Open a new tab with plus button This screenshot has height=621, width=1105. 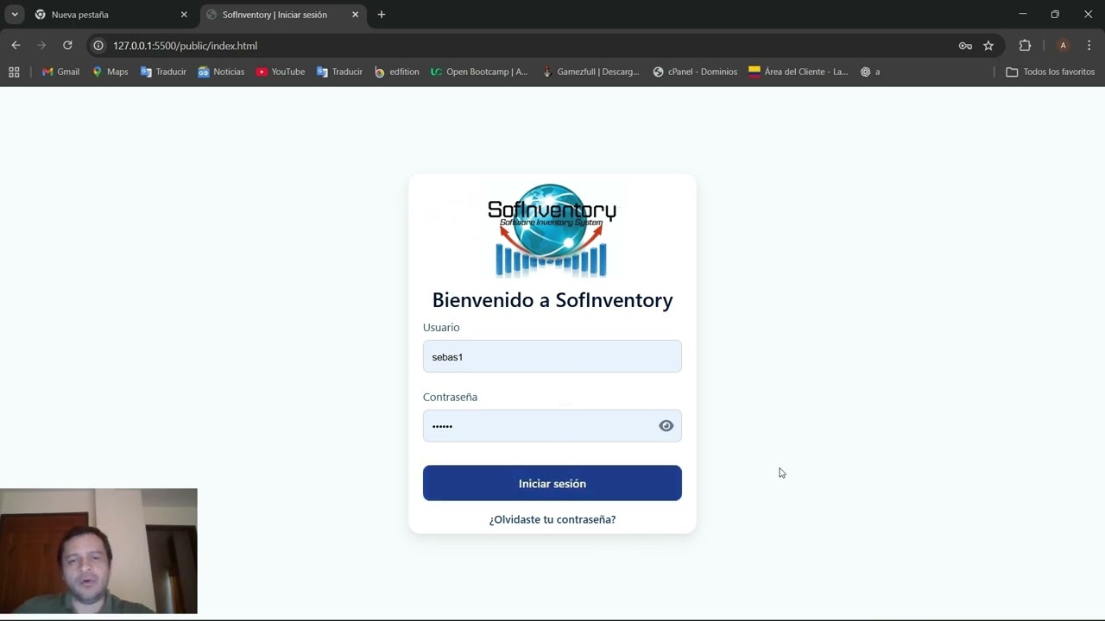point(382,15)
